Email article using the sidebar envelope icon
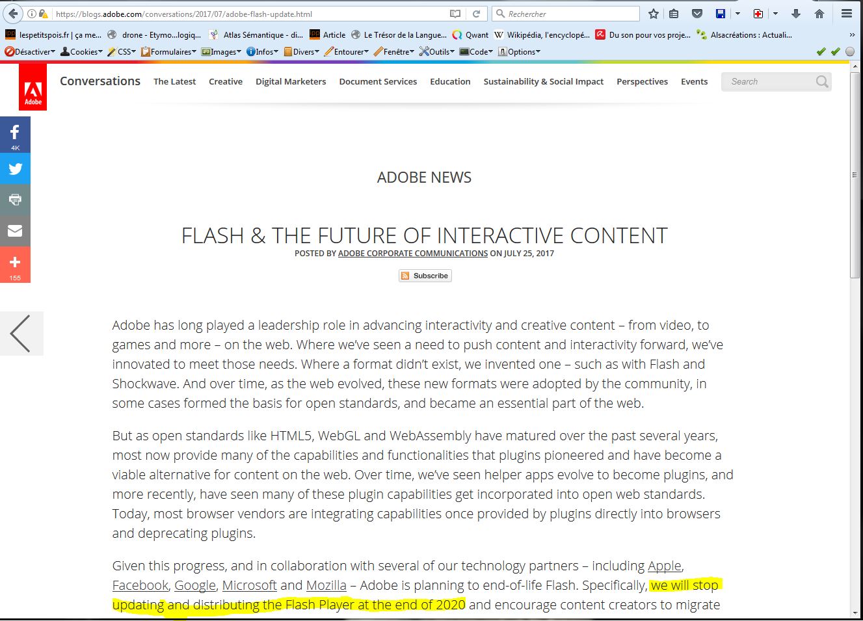The width and height of the screenshot is (863, 621). (x=15, y=231)
